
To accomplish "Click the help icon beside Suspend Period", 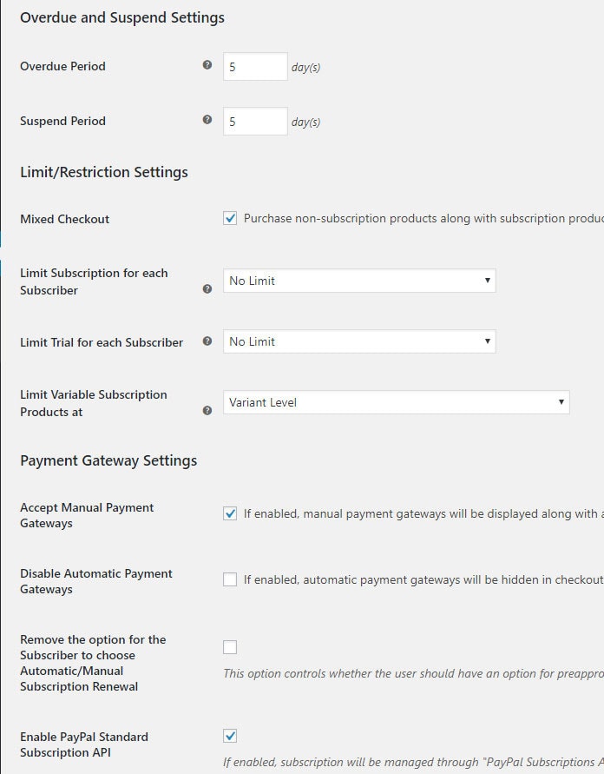I will pos(207,120).
